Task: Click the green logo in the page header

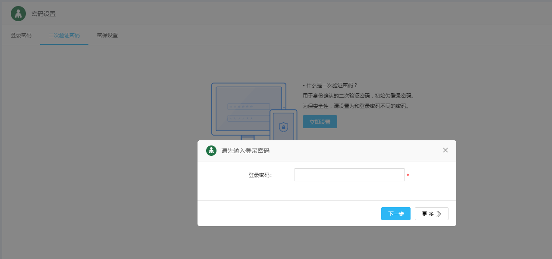Action: tap(18, 14)
